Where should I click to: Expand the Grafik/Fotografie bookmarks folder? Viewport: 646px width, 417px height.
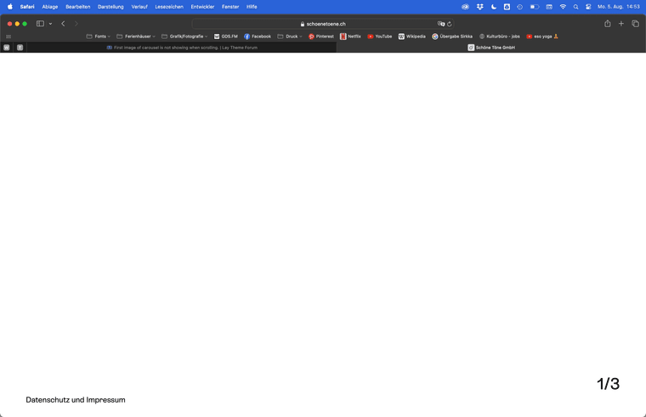point(184,37)
